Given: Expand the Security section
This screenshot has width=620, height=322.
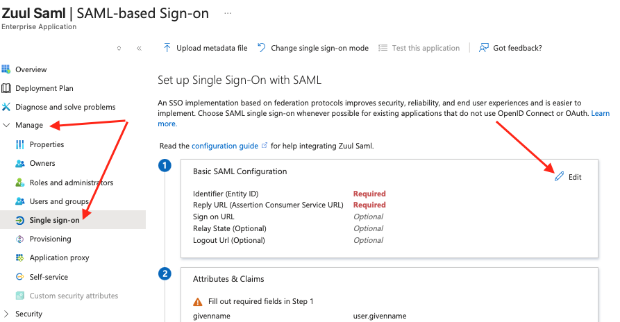Looking at the screenshot, I should pyautogui.click(x=7, y=314).
